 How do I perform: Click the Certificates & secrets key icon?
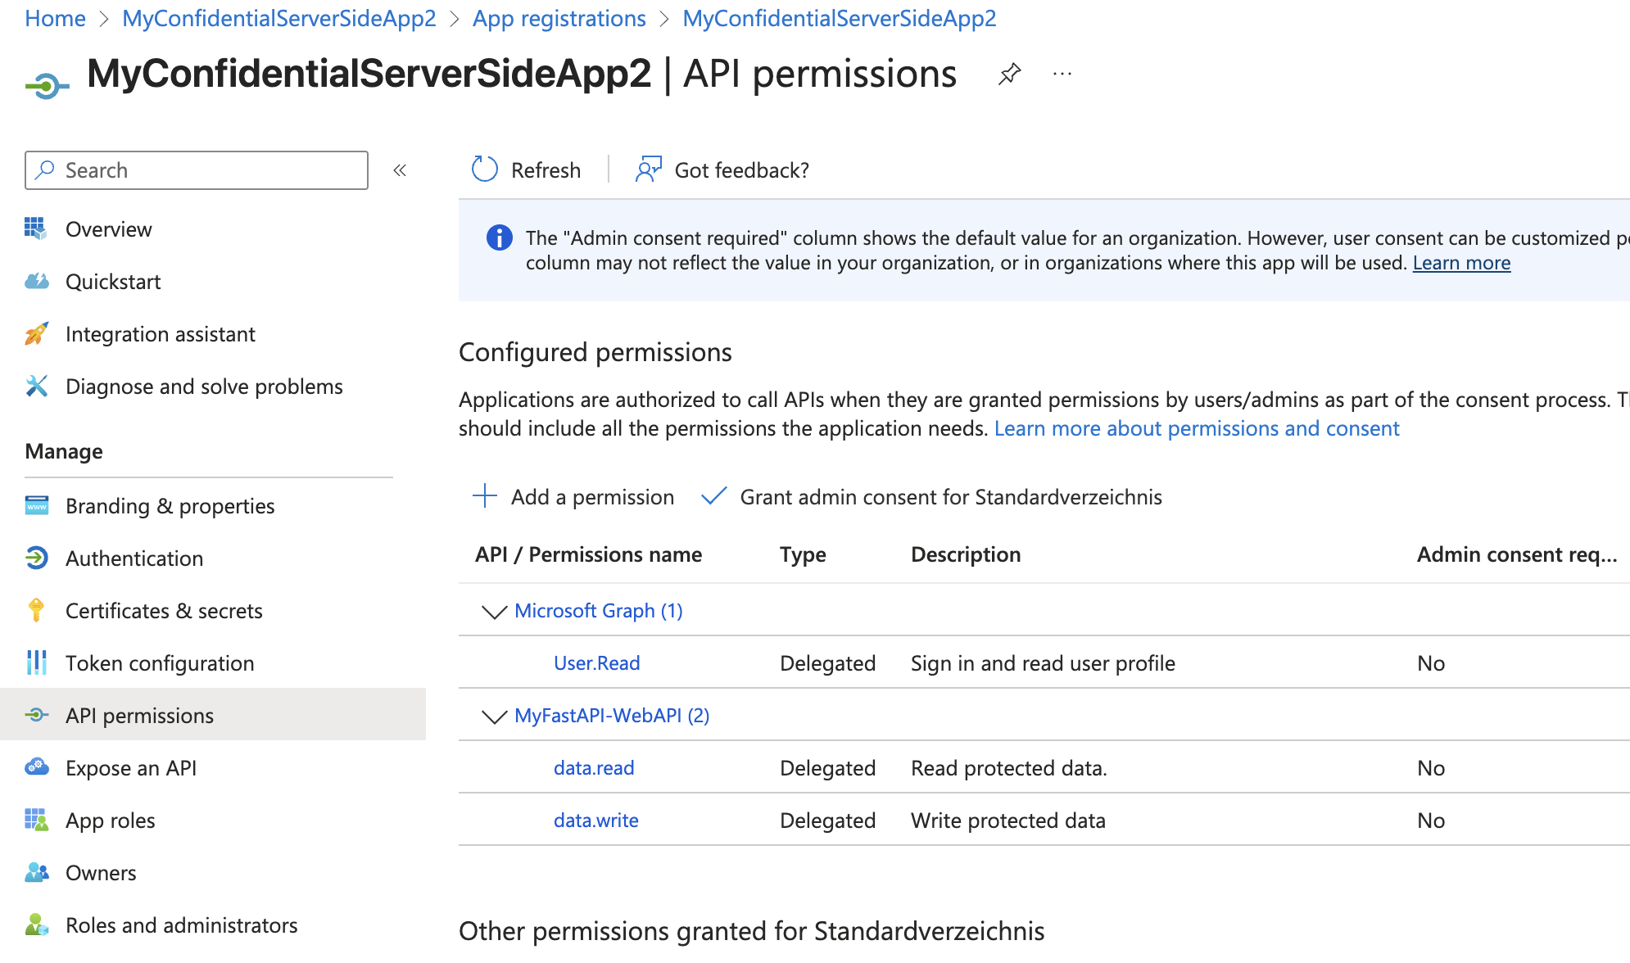36,610
